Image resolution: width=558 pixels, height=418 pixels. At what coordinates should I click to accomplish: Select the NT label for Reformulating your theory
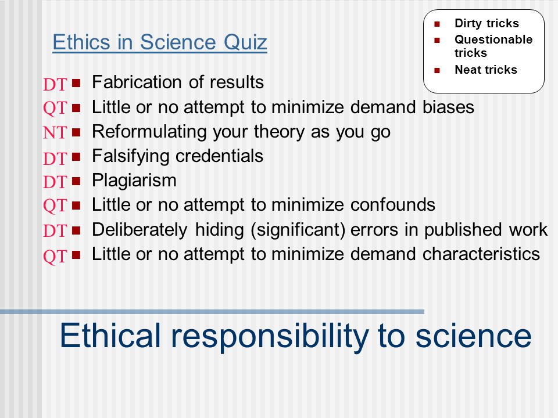pos(55,132)
